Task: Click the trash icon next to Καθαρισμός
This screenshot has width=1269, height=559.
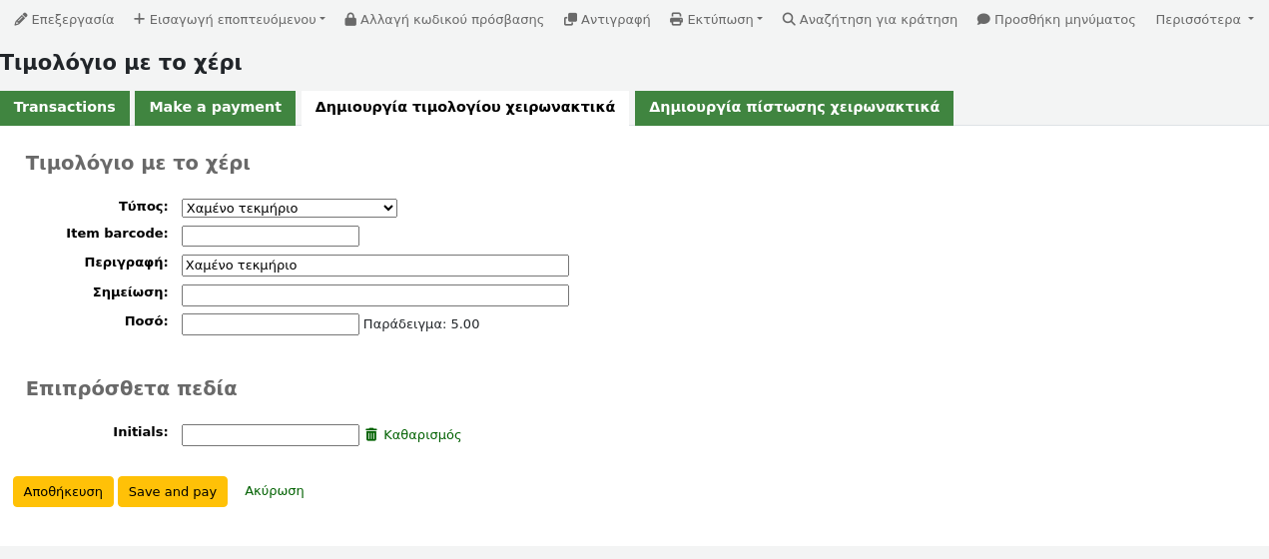Action: tap(371, 435)
